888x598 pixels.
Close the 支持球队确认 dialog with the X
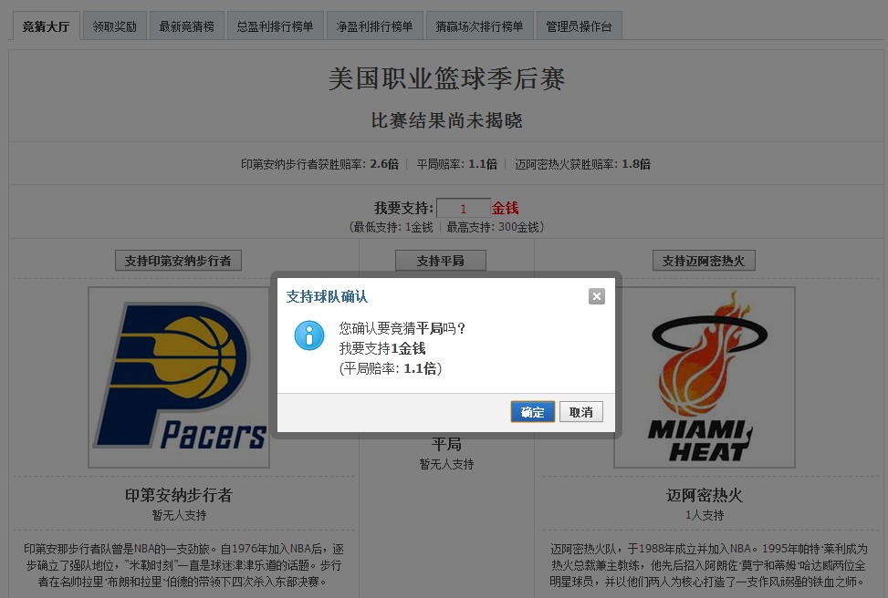click(596, 295)
